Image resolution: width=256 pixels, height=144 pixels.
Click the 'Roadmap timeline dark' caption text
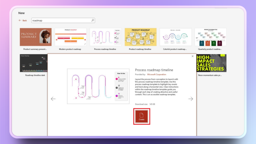tap(35, 75)
